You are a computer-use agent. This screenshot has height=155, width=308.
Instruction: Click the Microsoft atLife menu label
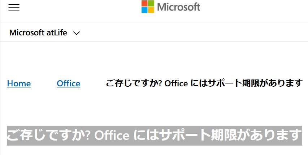point(38,33)
